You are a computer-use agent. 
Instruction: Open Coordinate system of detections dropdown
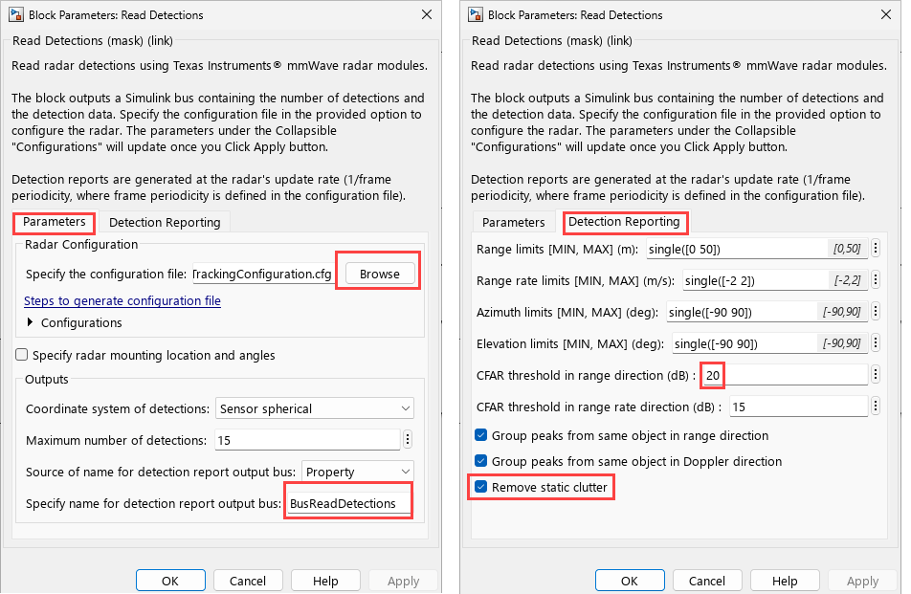314,408
